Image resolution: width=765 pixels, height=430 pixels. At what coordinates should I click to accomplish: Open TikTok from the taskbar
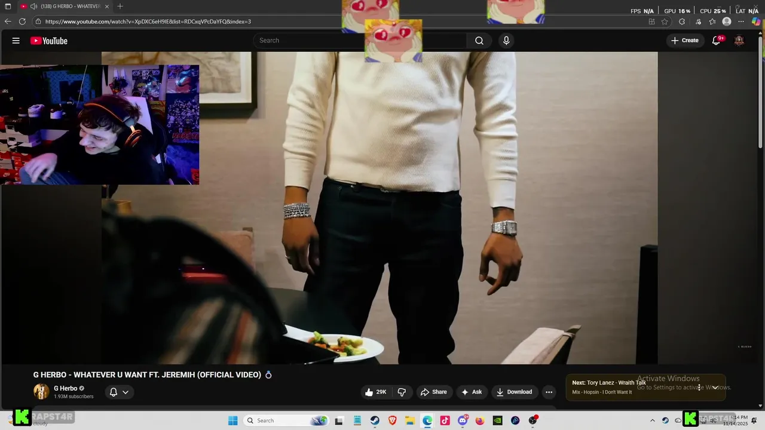[x=445, y=420]
